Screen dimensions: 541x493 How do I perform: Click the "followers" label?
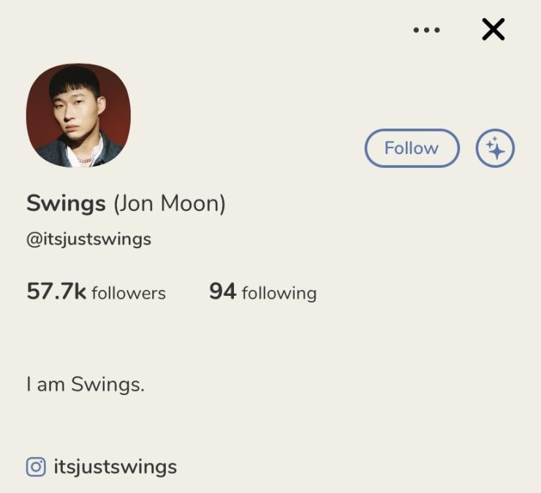click(129, 293)
